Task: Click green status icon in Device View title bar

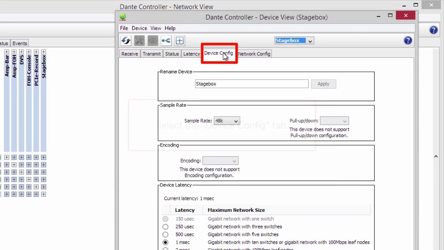Action: (123, 17)
